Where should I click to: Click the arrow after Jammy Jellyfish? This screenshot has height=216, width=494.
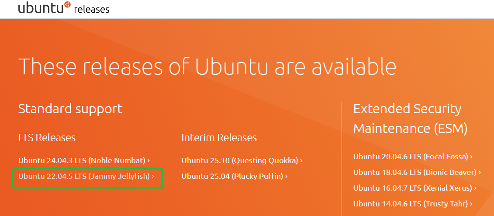pyautogui.click(x=153, y=177)
